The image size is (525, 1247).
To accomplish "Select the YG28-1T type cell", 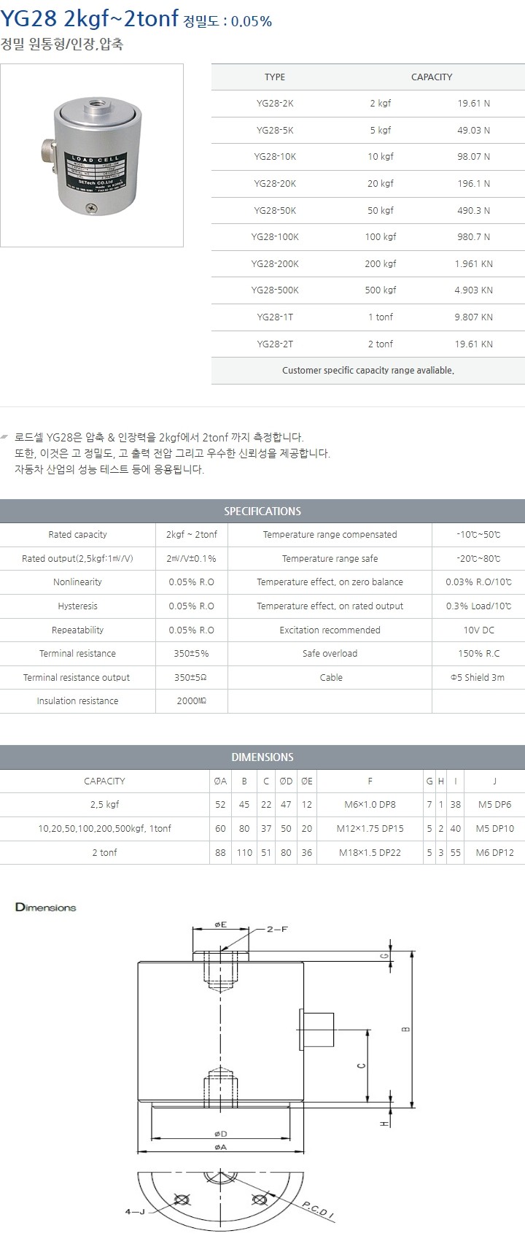I will [275, 317].
